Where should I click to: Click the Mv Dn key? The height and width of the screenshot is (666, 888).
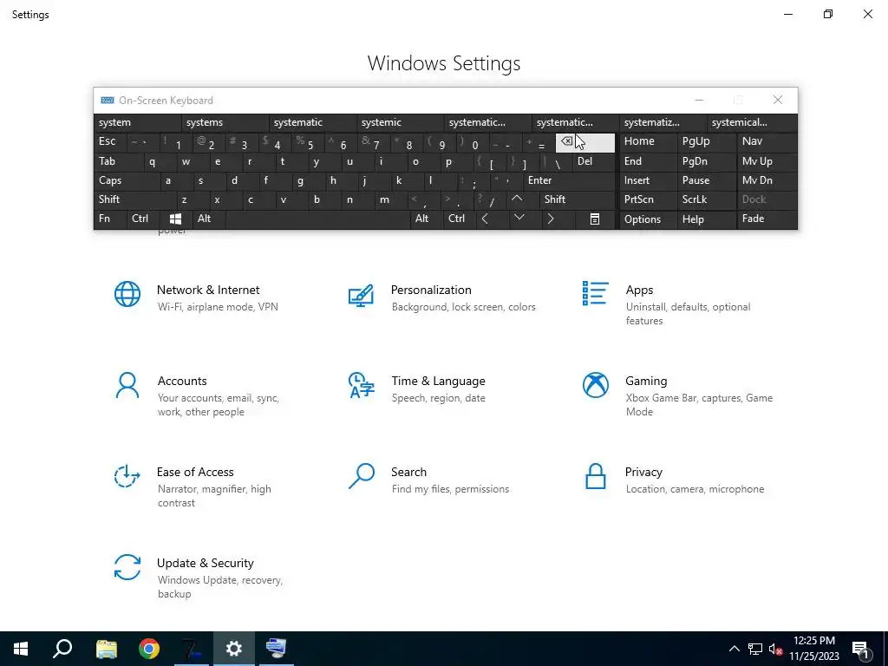pyautogui.click(x=767, y=180)
